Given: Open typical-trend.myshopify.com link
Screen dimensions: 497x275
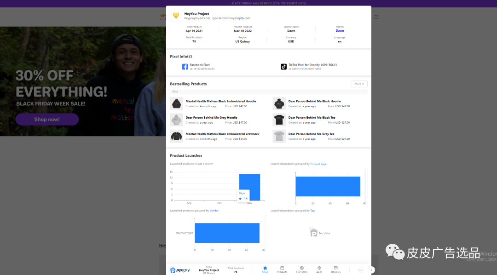Looking at the screenshot, I should 231,18.
